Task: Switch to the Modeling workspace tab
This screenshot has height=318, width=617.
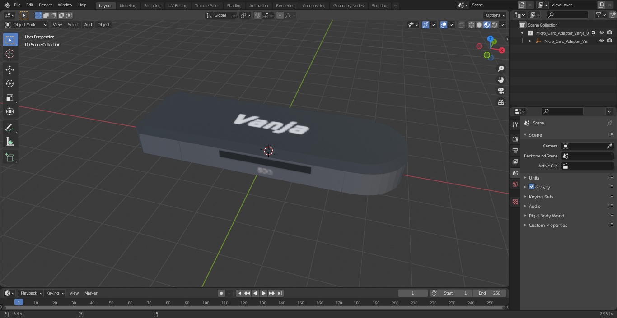Action: click(x=128, y=6)
